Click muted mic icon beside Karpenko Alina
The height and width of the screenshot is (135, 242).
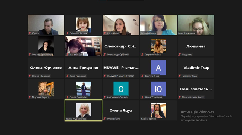(x=142, y=55)
